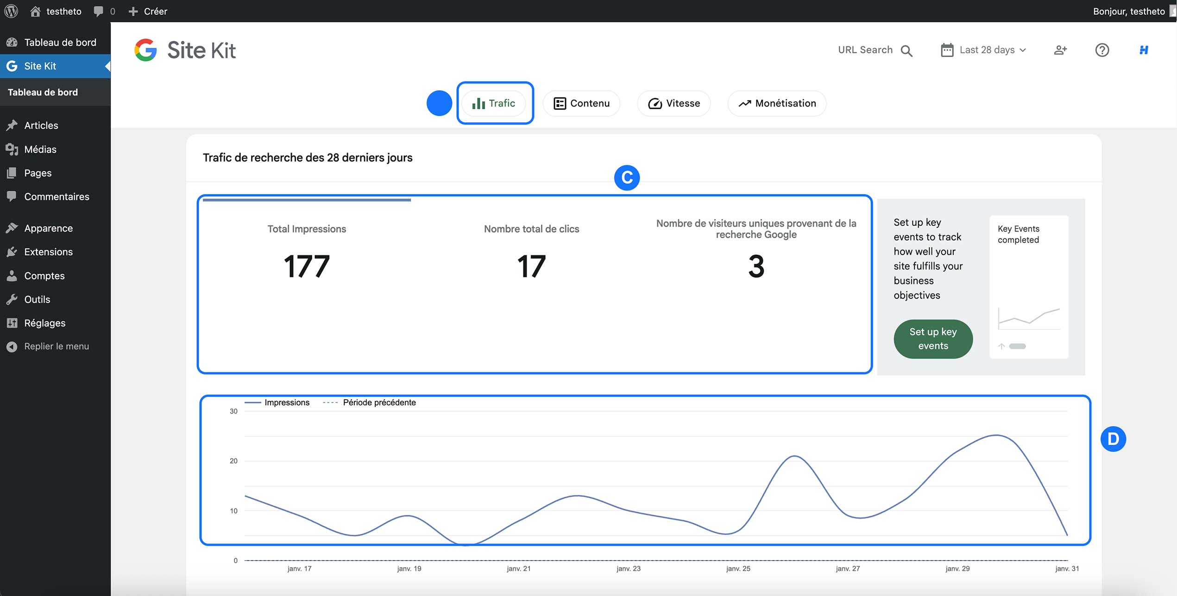
Task: Select the Monétisation tab
Action: (776, 103)
